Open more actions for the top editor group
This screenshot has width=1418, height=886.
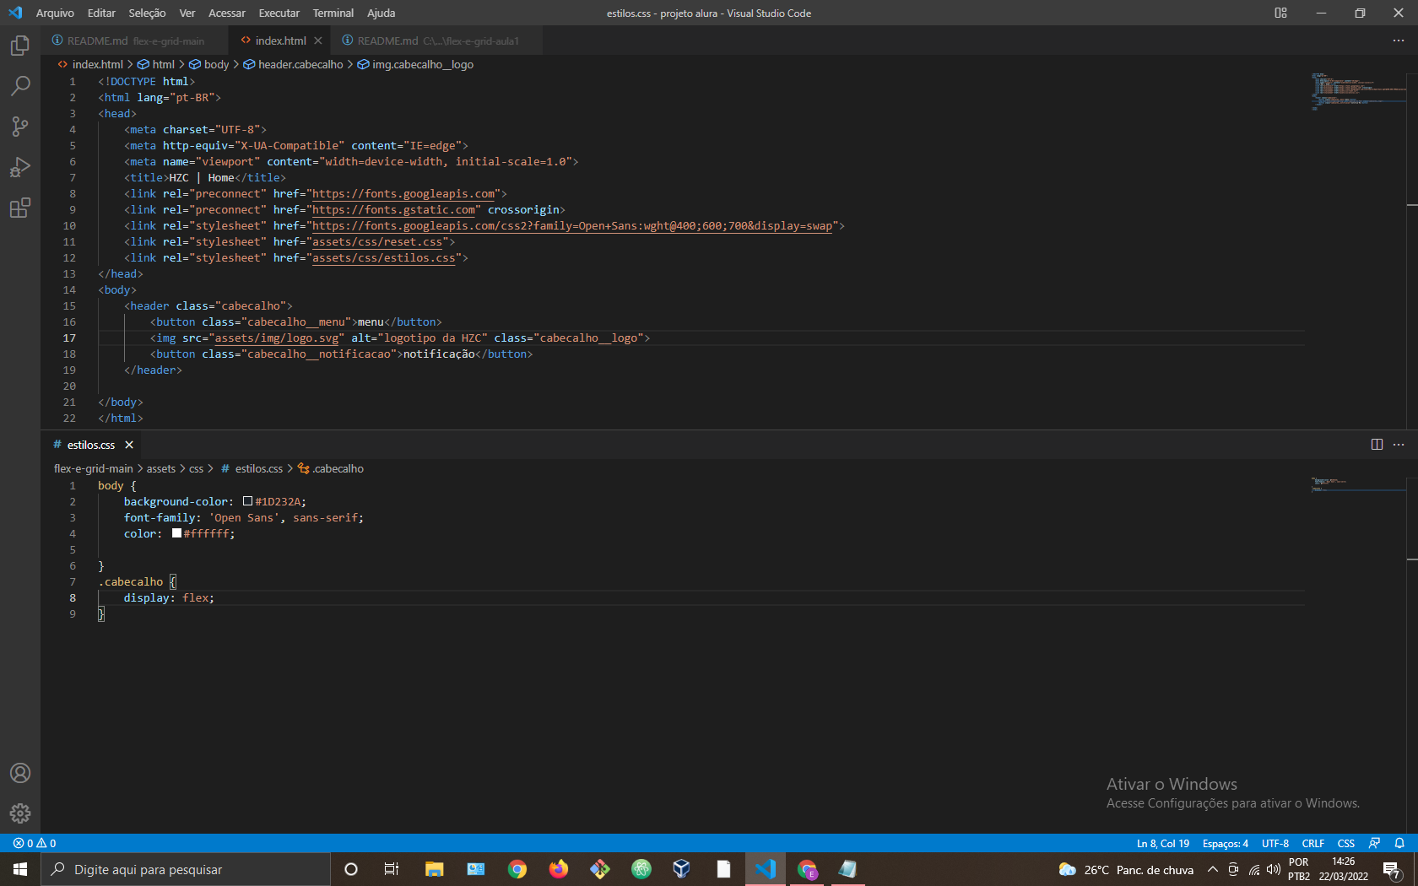[1399, 41]
